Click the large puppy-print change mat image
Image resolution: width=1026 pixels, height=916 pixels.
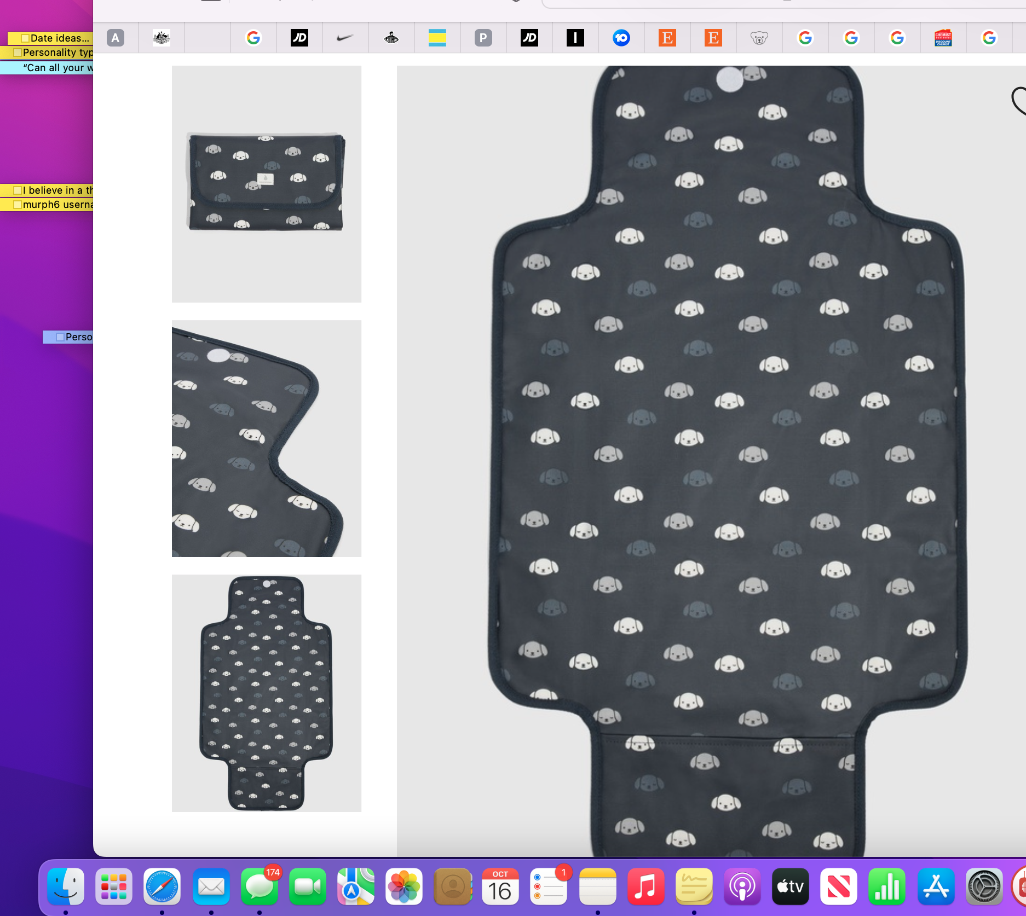(711, 461)
